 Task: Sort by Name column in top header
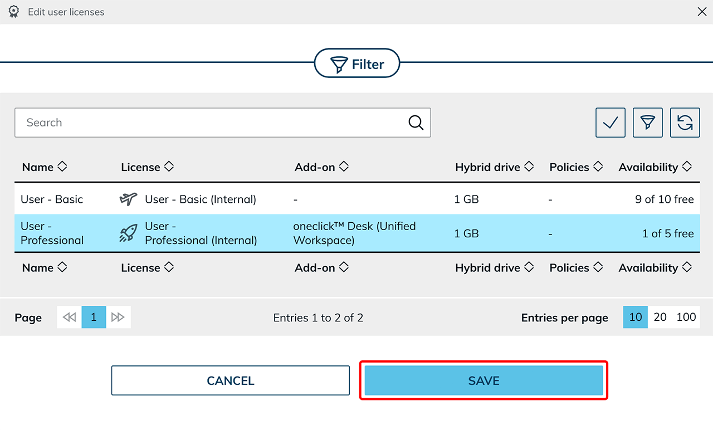click(45, 167)
